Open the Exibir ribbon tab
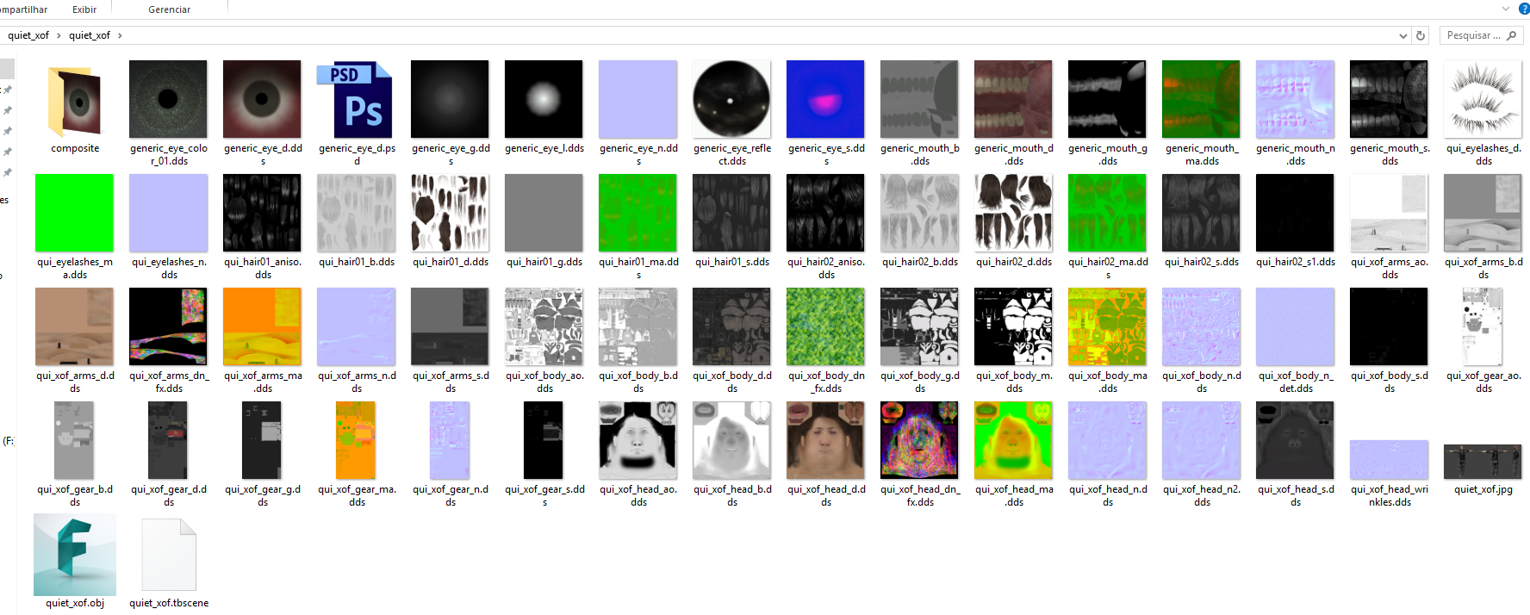This screenshot has width=1530, height=615. tap(84, 9)
